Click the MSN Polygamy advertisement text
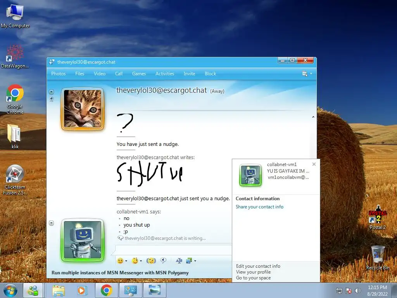Viewport: 397px width, 298px height. click(120, 273)
